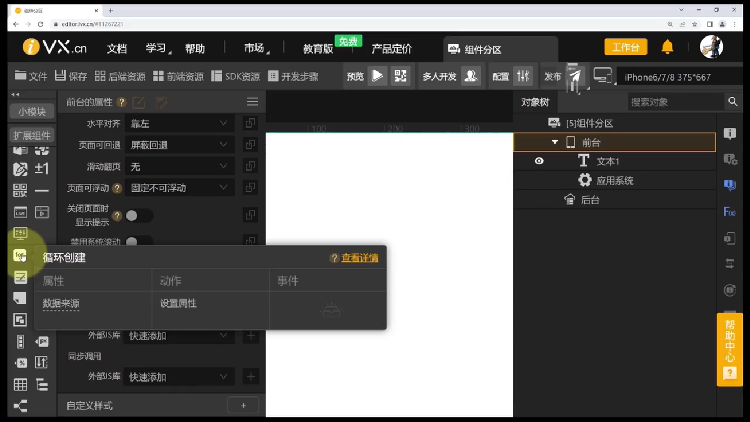Open the QR code preview button
The width and height of the screenshot is (750, 422).
(x=401, y=76)
